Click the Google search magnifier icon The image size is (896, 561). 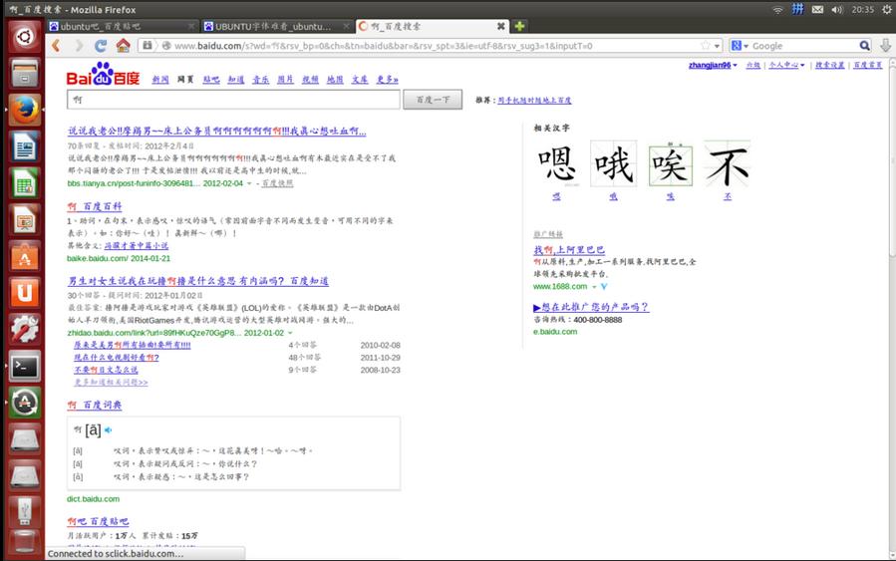(x=864, y=46)
